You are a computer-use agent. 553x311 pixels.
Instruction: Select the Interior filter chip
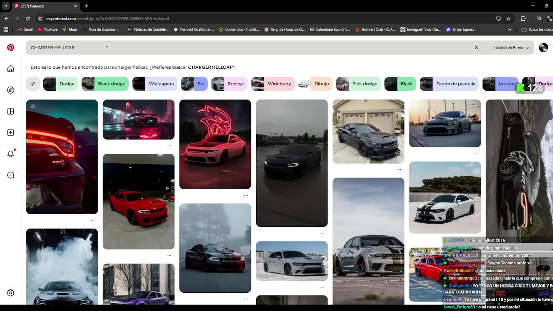[x=500, y=84]
